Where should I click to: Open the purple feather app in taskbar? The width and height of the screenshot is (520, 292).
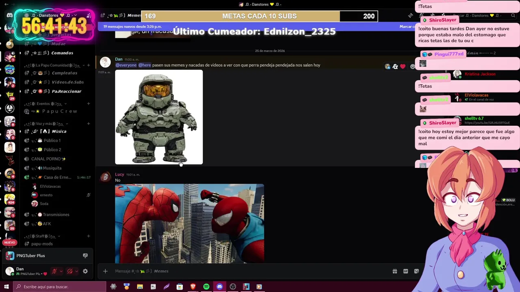click(x=167, y=287)
